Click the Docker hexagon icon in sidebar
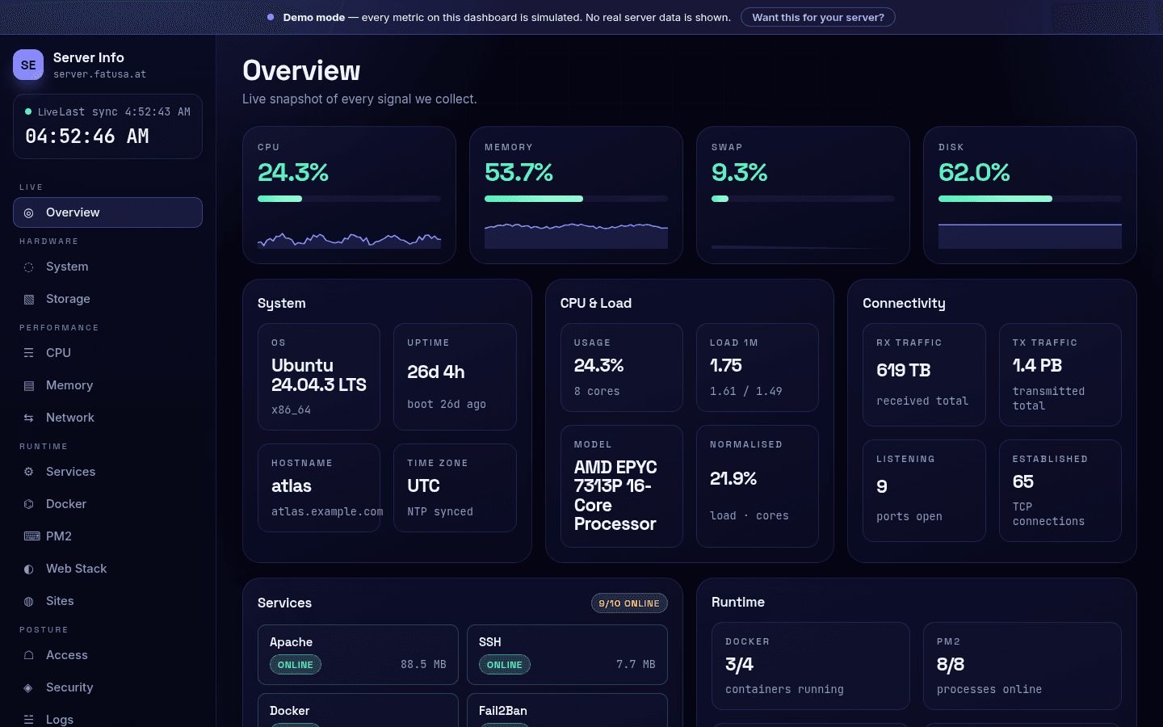The image size is (1163, 727). tap(29, 505)
